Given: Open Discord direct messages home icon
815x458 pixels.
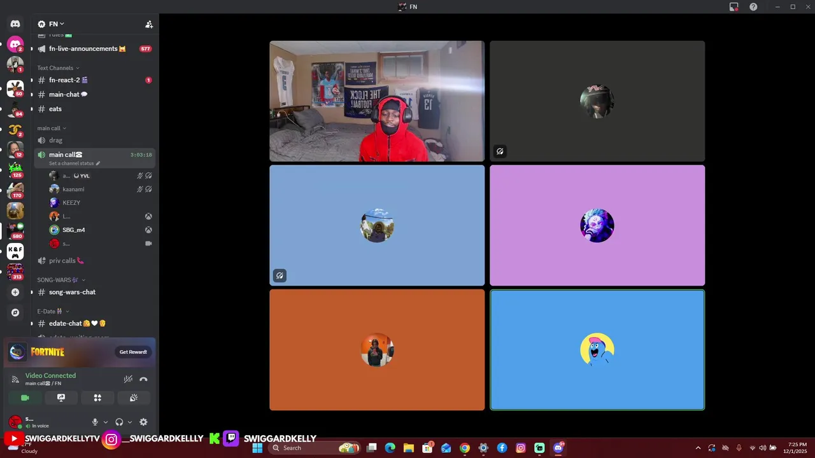Looking at the screenshot, I should 15,24.
